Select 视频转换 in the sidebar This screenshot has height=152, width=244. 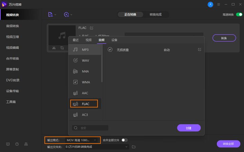13,15
